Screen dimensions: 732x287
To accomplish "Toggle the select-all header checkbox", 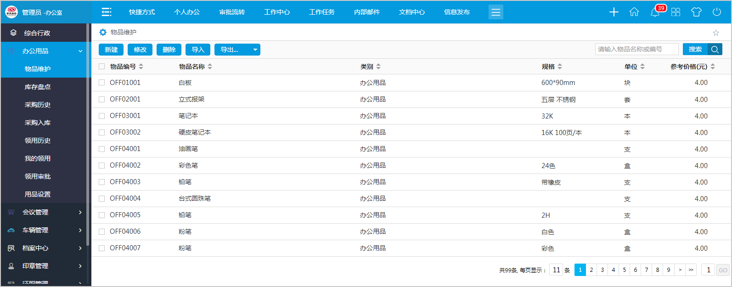I will point(102,67).
